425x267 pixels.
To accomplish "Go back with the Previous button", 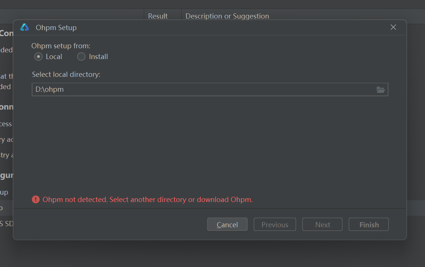I will [275, 225].
